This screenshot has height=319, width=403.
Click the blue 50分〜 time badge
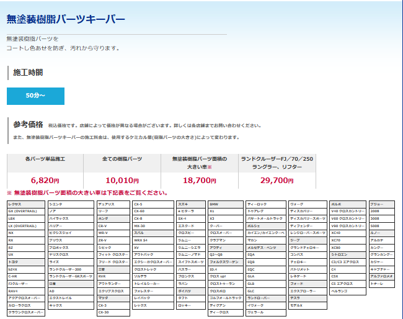(35, 96)
